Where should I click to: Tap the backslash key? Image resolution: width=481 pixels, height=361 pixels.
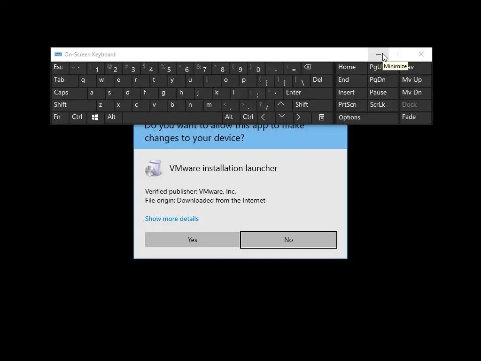[301, 80]
